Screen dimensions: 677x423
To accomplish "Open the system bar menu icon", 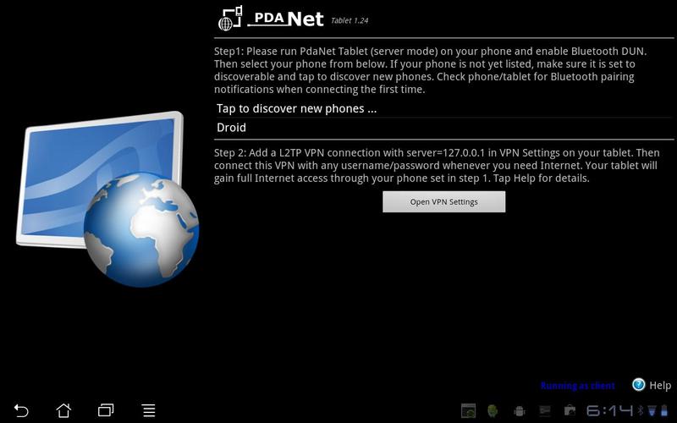I will [x=149, y=410].
